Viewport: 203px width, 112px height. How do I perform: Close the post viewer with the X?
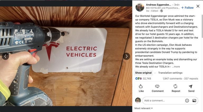[198, 6]
